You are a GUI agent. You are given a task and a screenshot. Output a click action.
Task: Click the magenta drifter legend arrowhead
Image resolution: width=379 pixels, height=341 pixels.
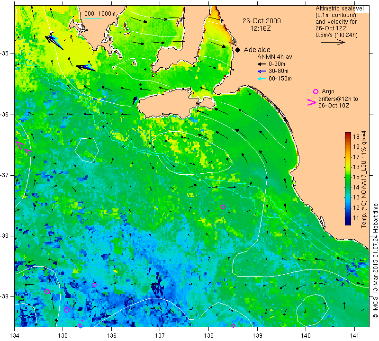[311, 102]
